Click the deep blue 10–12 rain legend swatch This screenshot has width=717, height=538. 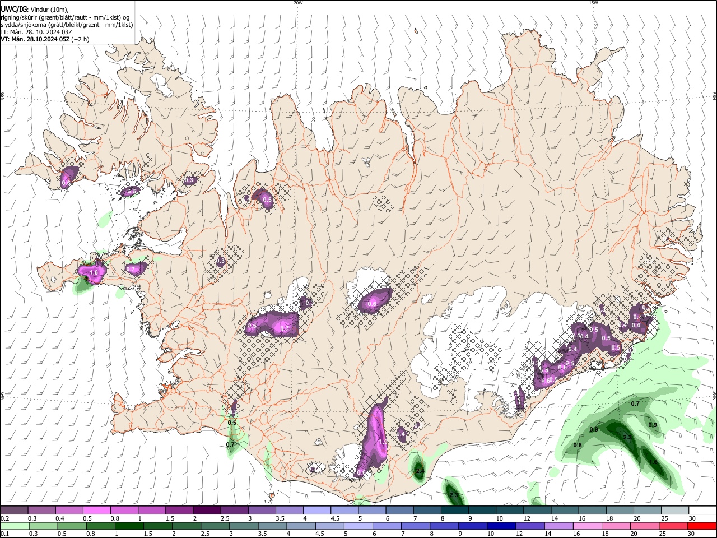click(x=500, y=526)
